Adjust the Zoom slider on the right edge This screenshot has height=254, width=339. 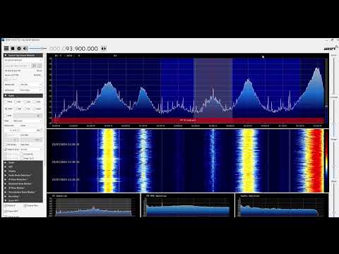[334, 75]
